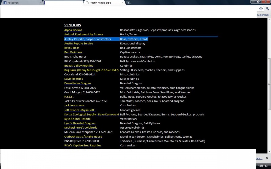Click the Cobraland 903-769-9314 entry
This screenshot has width=271, height=169.
(x=80, y=74)
